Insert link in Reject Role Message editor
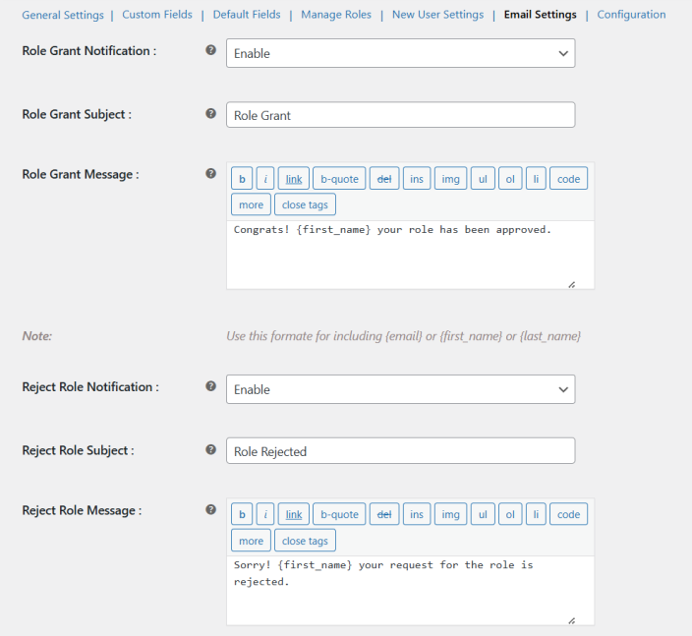Image resolution: width=692 pixels, height=636 pixels. [294, 514]
